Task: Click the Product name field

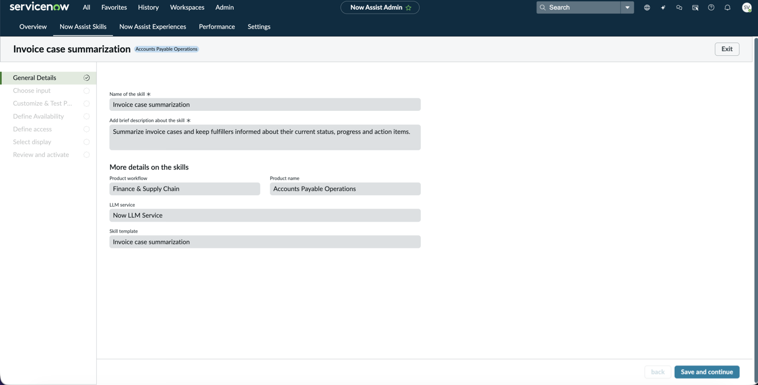Action: (x=345, y=189)
